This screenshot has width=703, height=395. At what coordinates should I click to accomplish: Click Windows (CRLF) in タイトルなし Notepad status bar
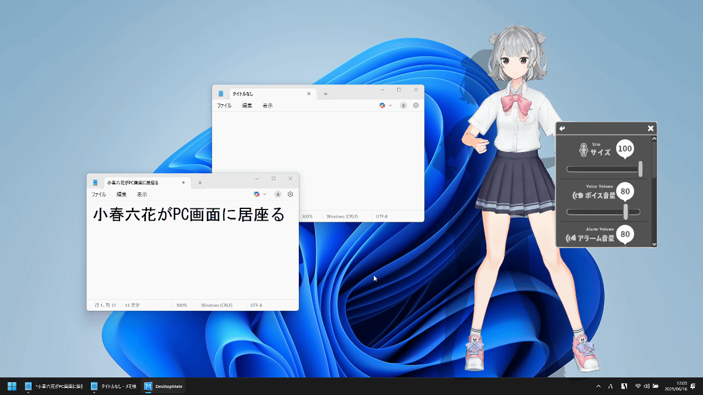point(342,217)
